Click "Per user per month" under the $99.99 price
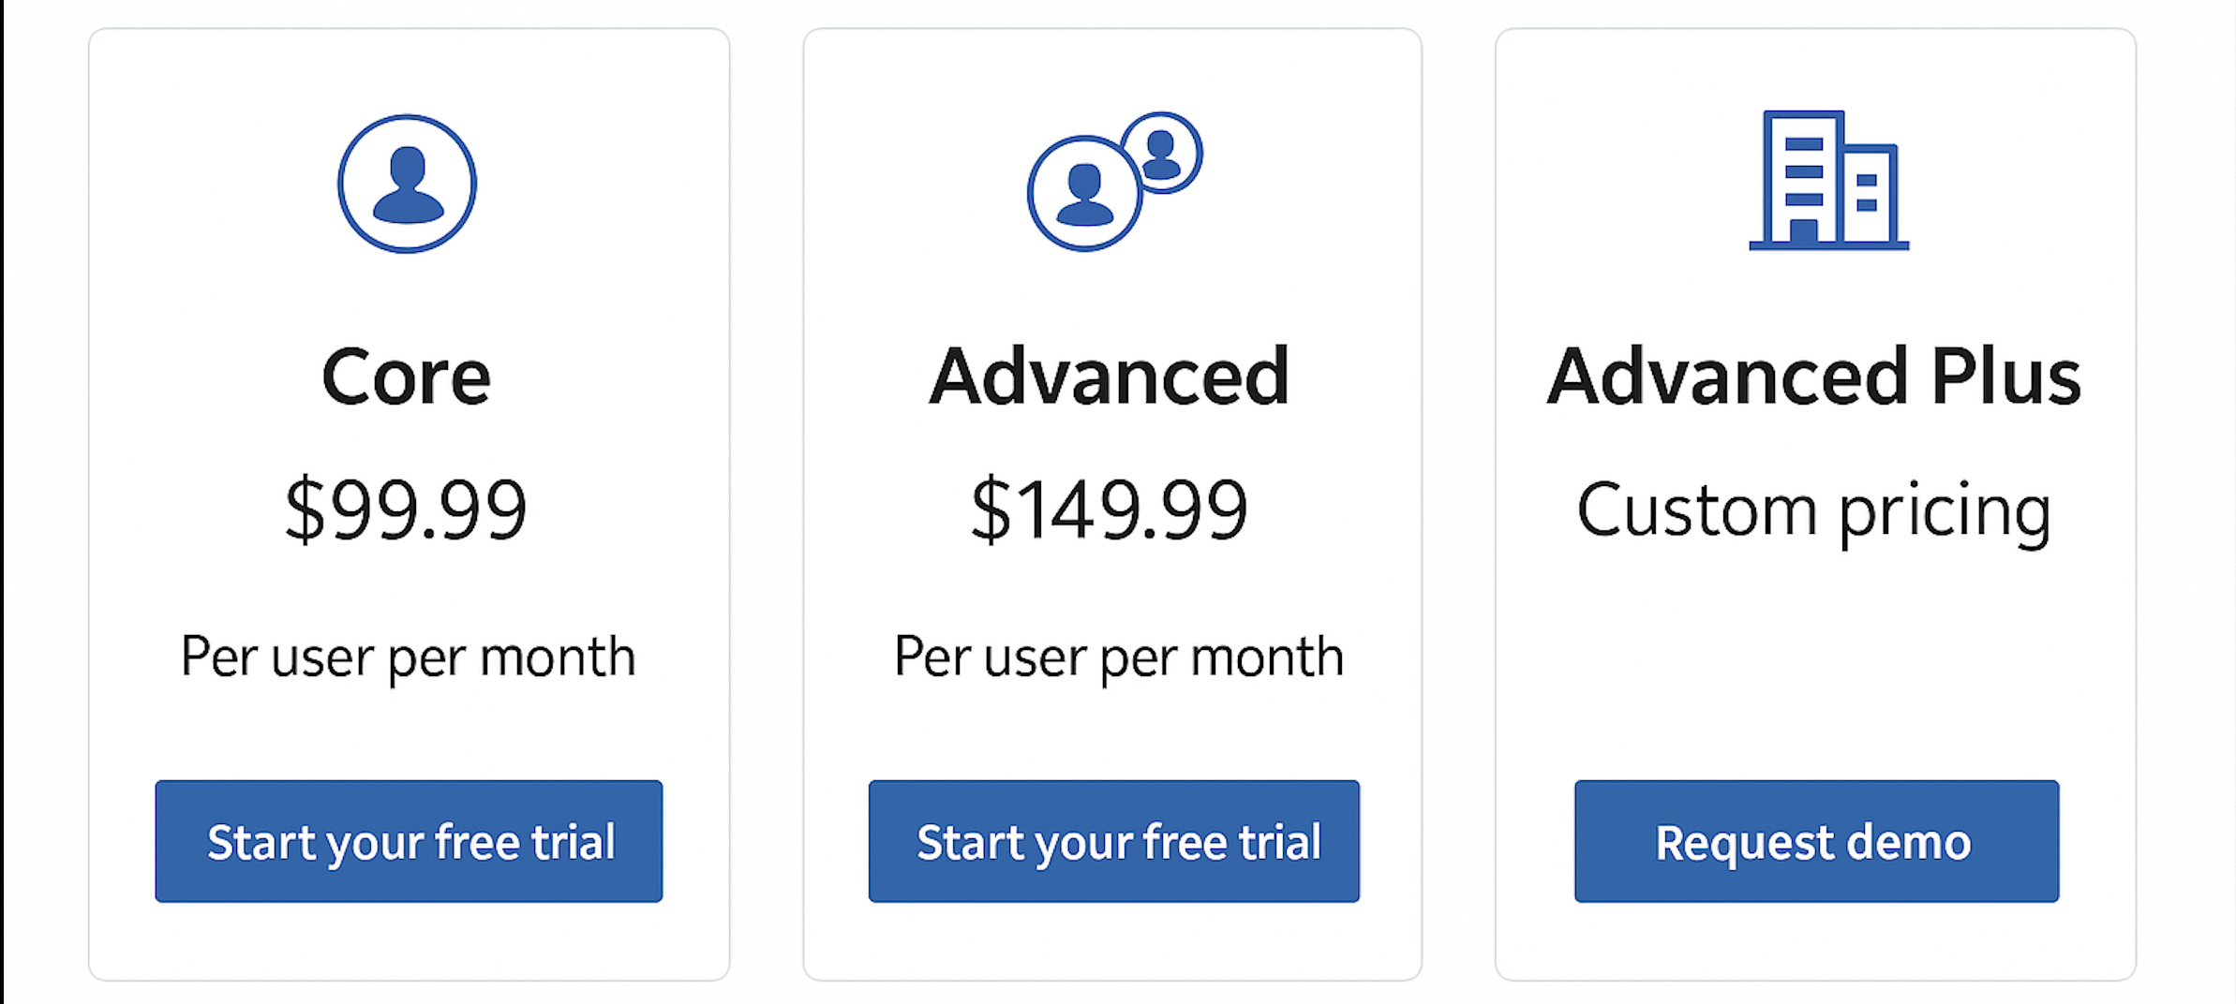2236x1004 pixels. [408, 657]
